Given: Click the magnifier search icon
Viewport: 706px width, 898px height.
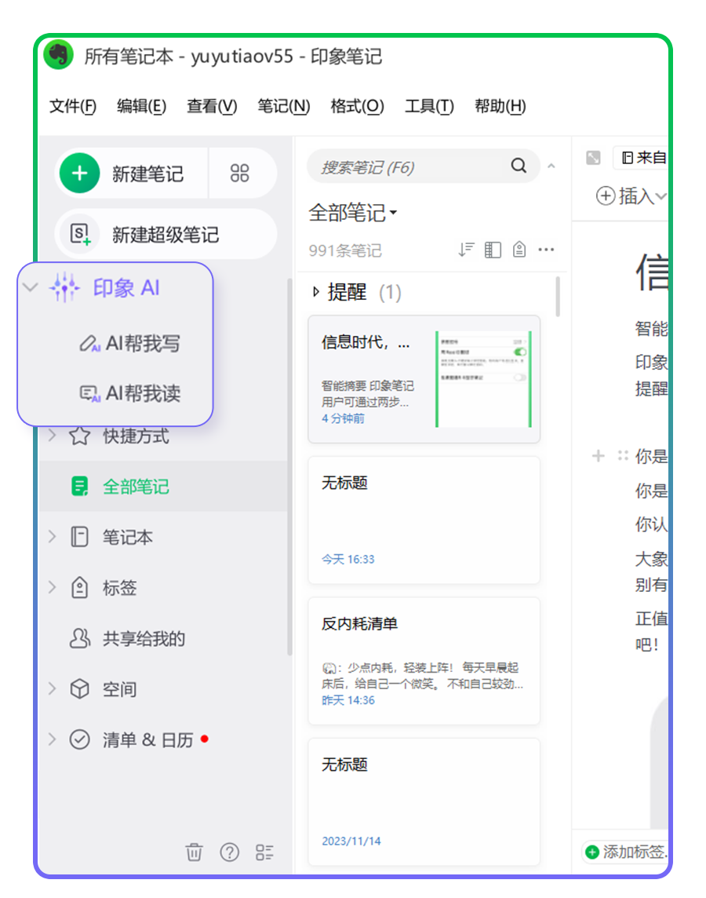Looking at the screenshot, I should (x=519, y=166).
